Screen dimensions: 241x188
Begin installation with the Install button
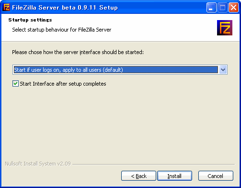pos(174,176)
